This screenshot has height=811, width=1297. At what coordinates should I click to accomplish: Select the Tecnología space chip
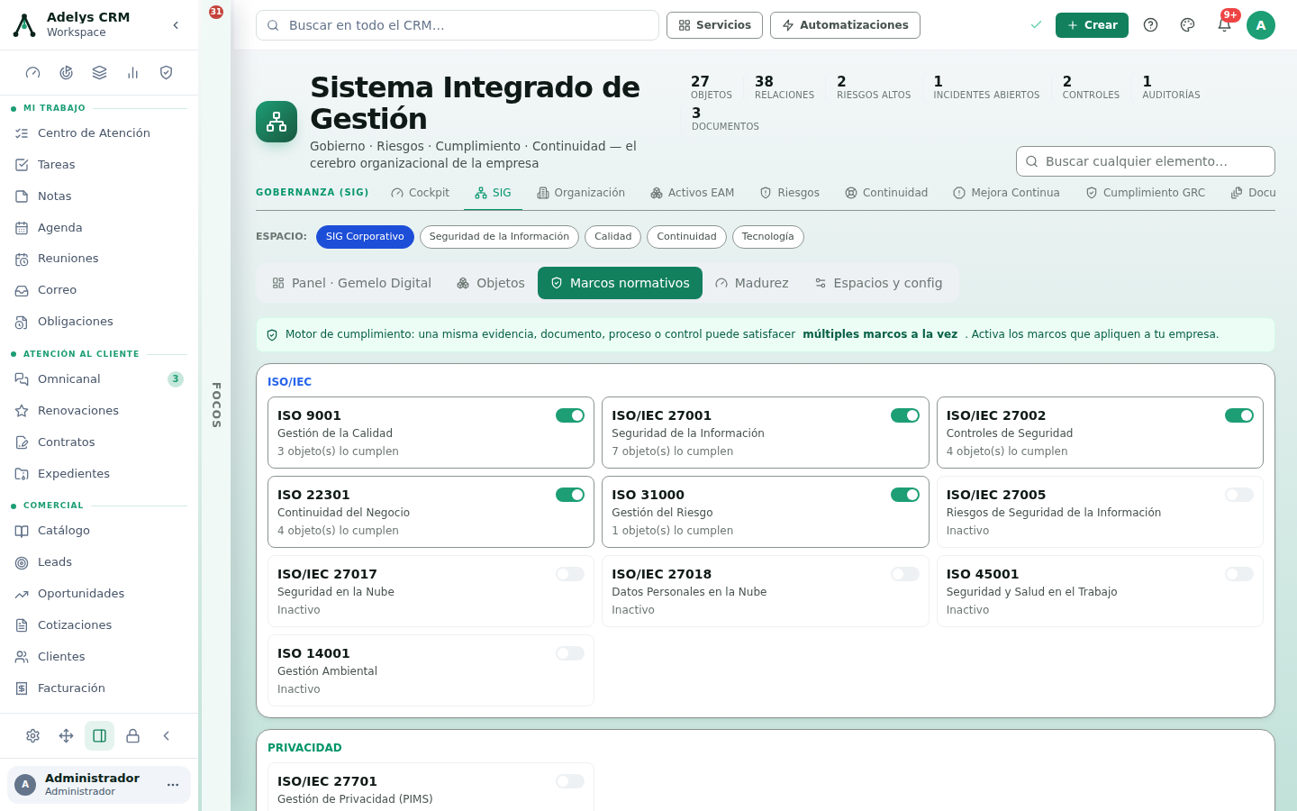tap(767, 237)
